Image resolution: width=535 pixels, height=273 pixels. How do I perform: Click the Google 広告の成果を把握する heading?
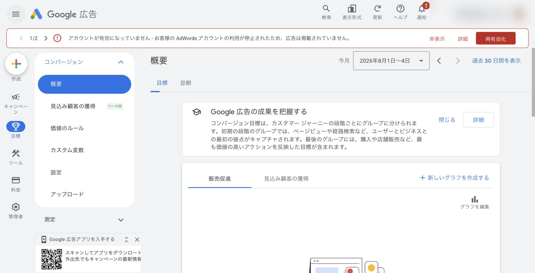[x=259, y=112]
